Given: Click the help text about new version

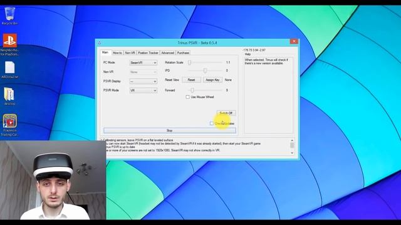Looking at the screenshot, I should (x=266, y=61).
